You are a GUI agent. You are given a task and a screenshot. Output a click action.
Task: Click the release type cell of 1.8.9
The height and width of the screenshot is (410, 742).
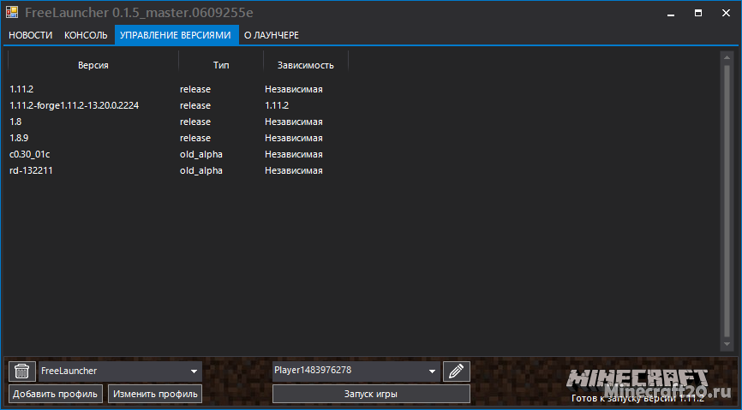pyautogui.click(x=195, y=138)
